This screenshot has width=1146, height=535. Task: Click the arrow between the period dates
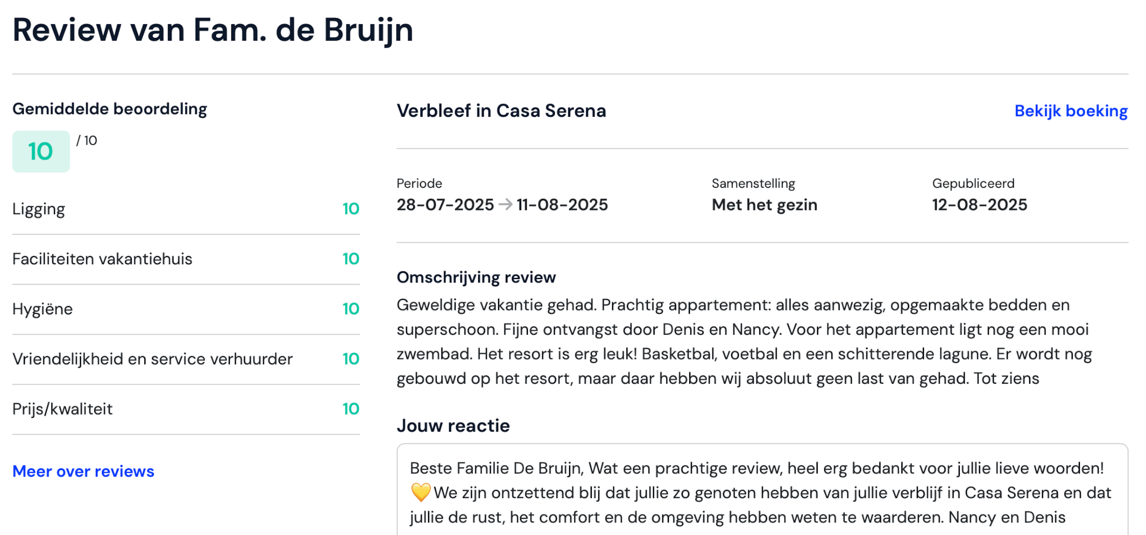(505, 205)
